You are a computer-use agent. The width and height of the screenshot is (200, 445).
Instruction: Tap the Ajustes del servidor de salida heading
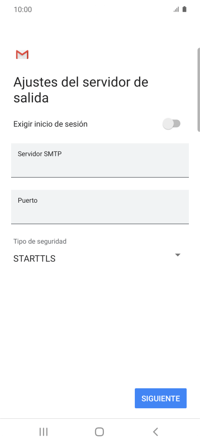click(81, 90)
